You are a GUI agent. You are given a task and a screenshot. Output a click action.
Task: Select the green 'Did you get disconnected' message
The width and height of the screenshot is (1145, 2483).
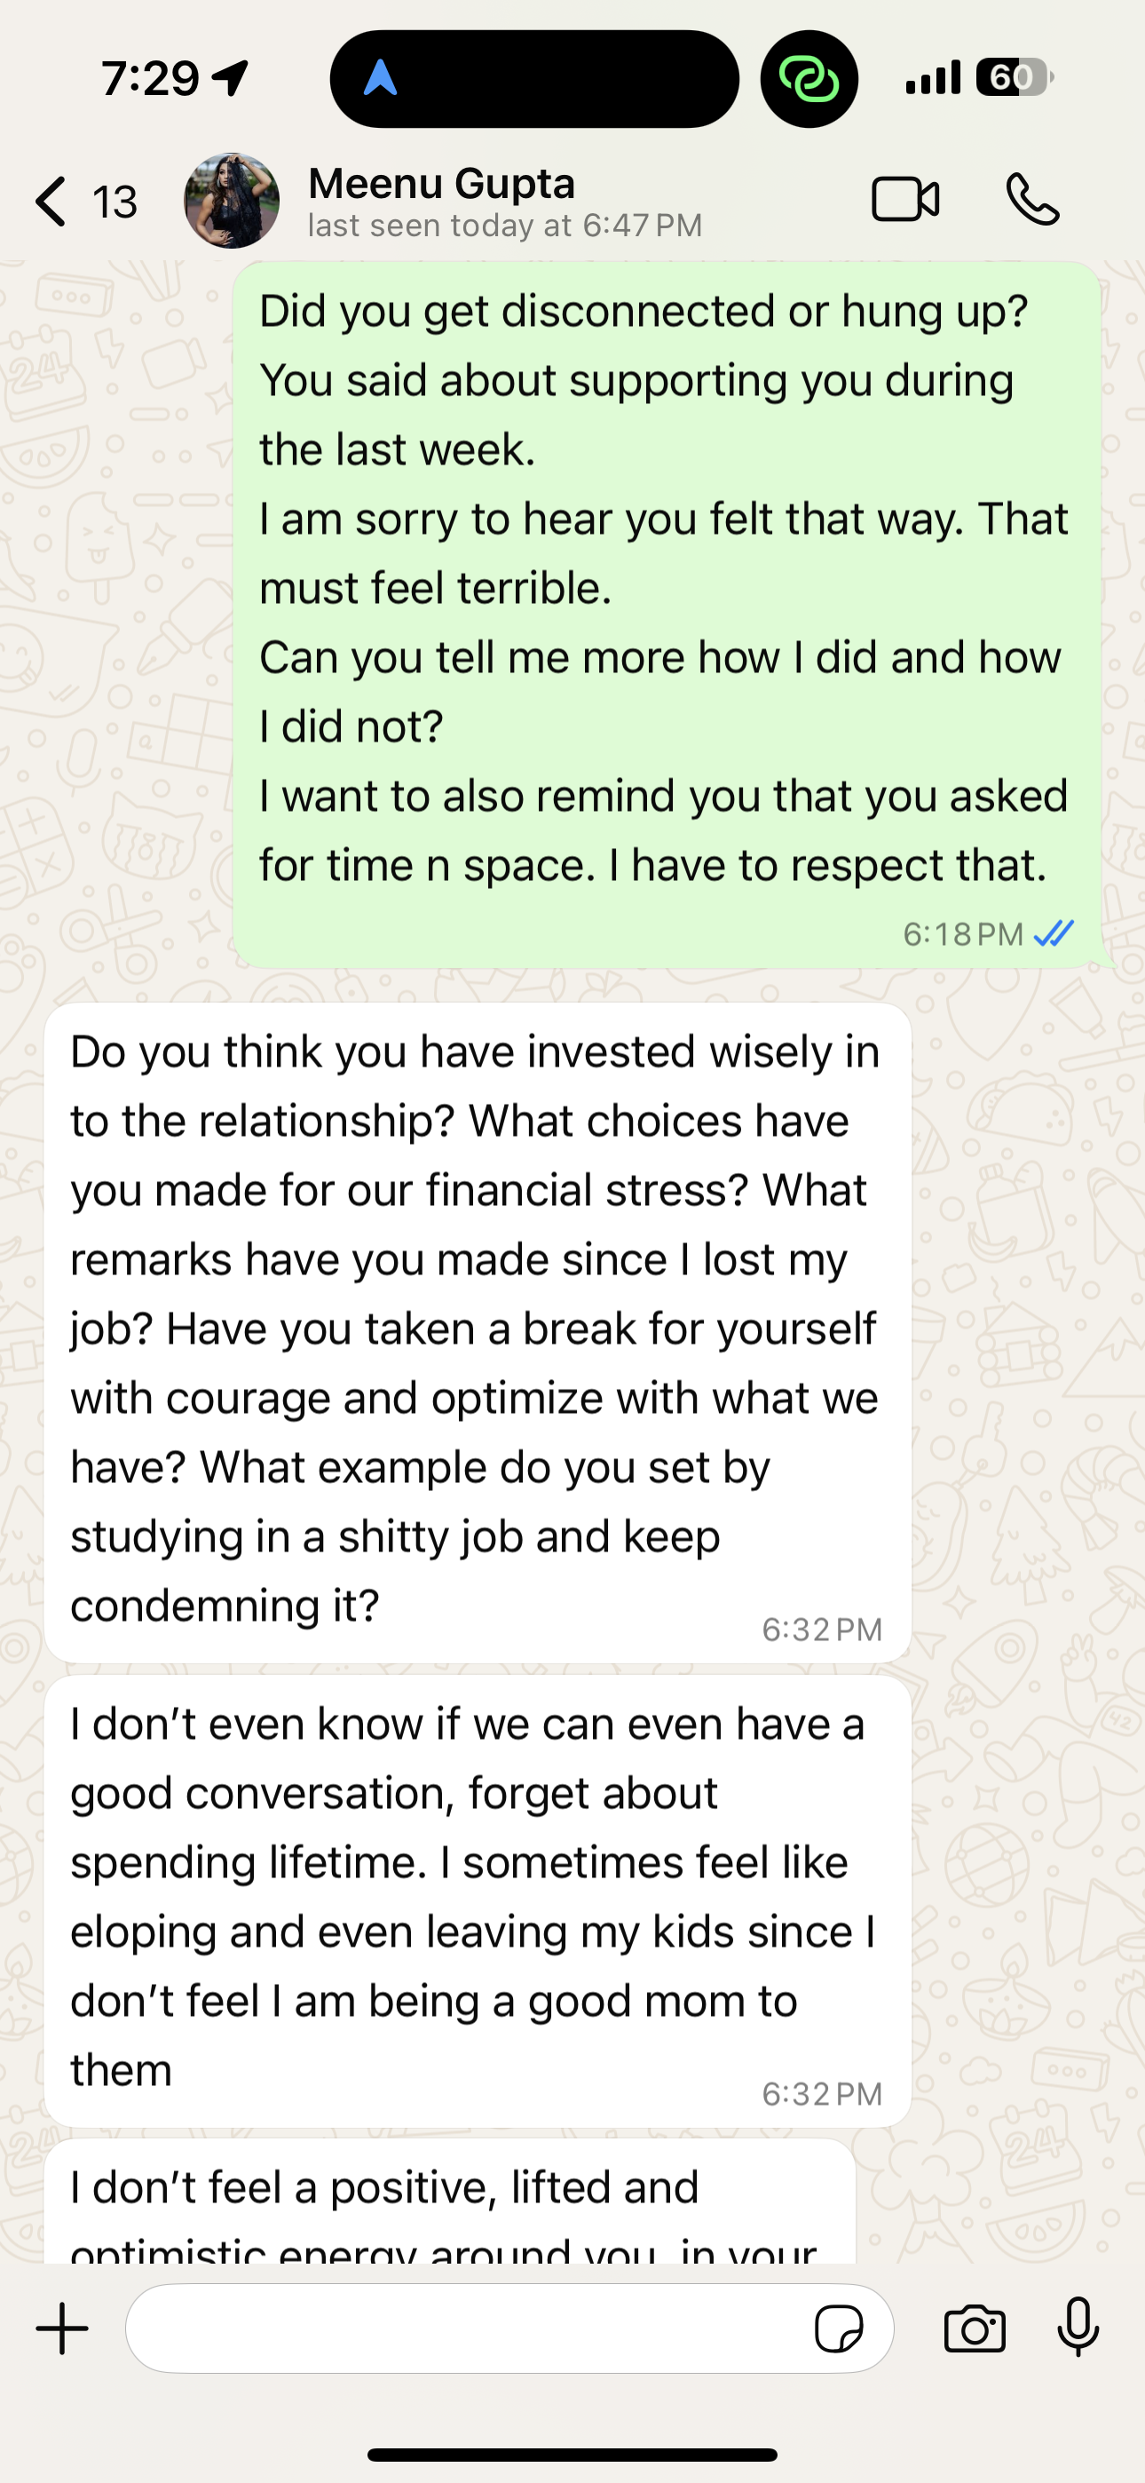(x=665, y=588)
